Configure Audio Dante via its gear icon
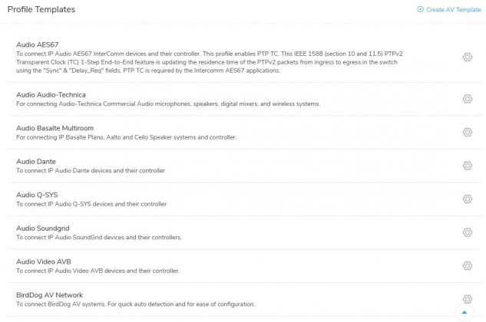The image size is (486, 322). [468, 166]
